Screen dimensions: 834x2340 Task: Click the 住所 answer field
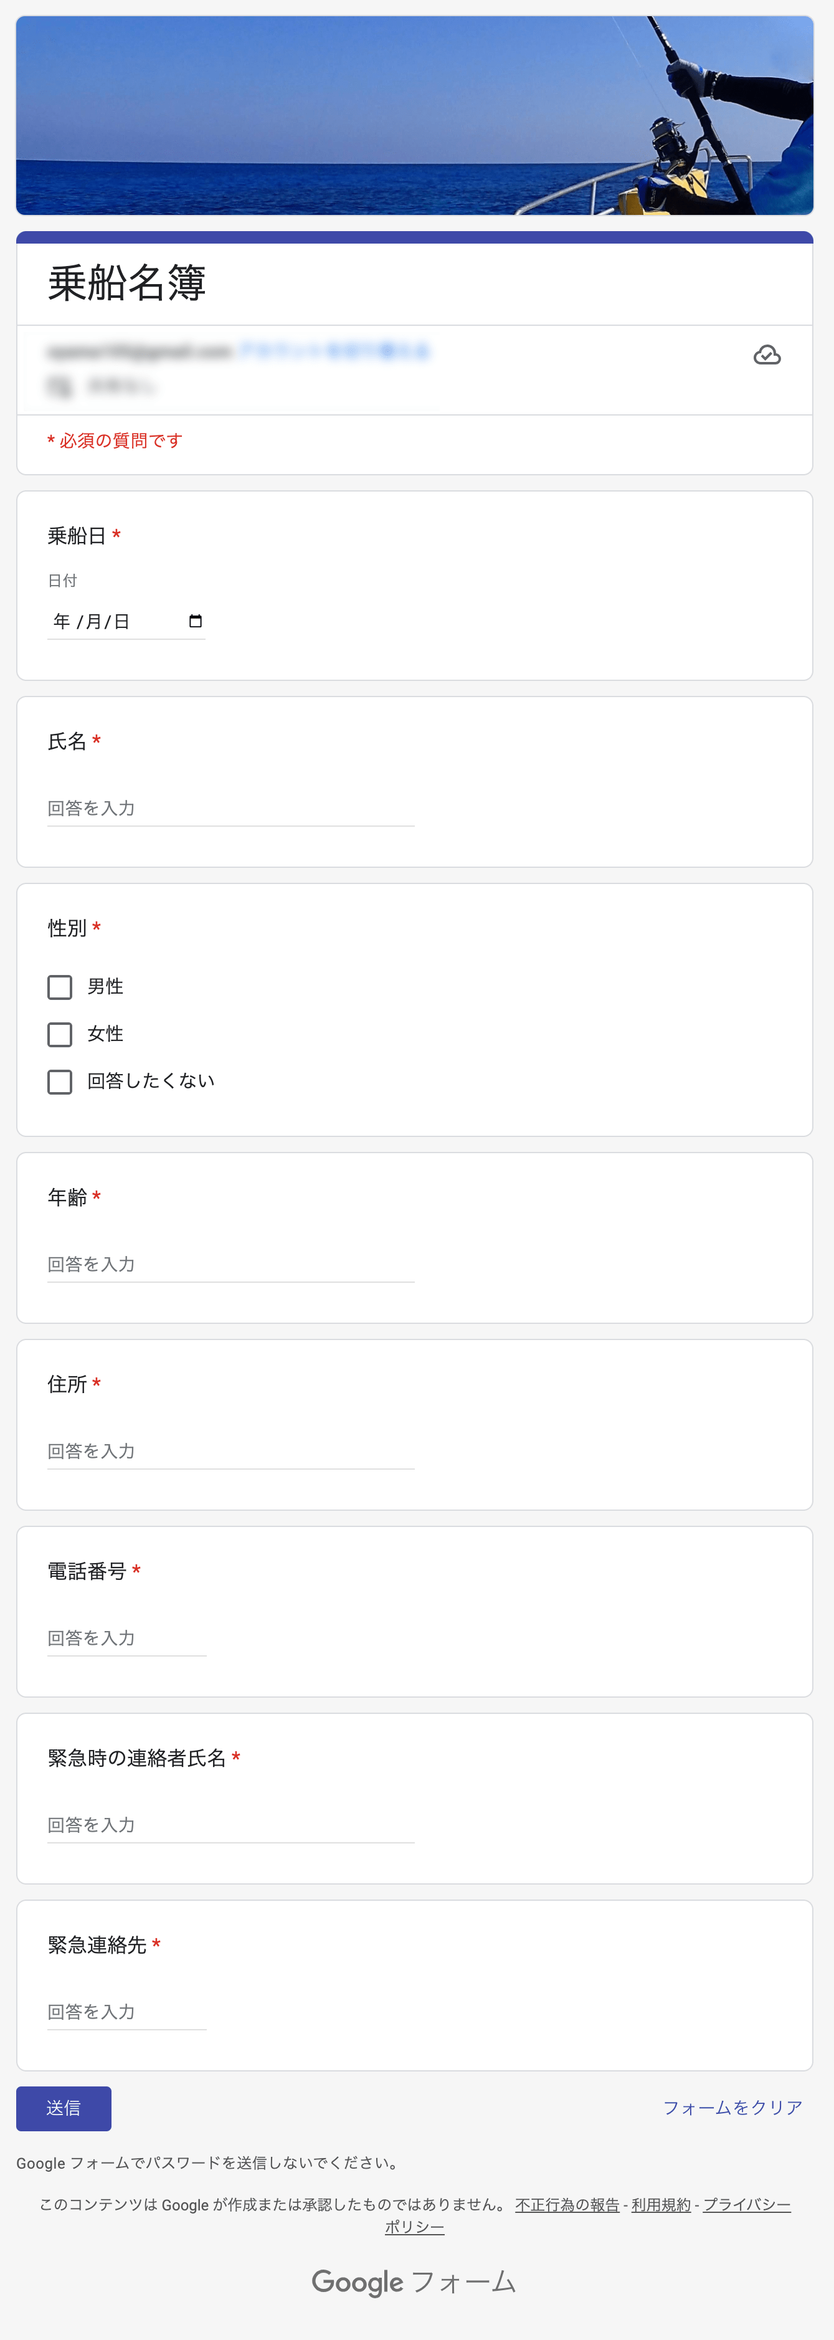point(230,1452)
